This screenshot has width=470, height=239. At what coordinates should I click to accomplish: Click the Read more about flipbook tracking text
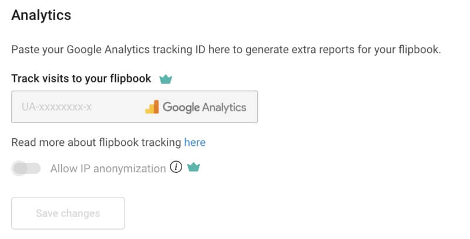point(96,142)
